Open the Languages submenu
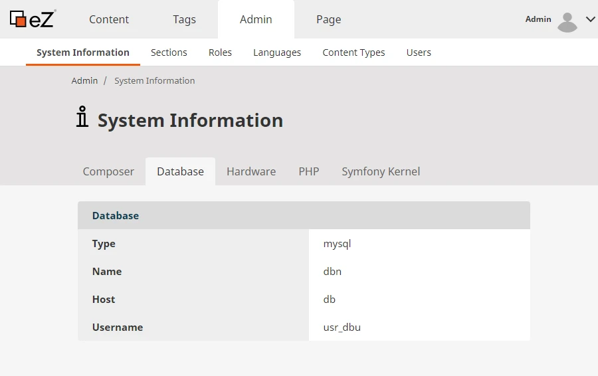Image resolution: width=598 pixels, height=376 pixels. [x=277, y=52]
